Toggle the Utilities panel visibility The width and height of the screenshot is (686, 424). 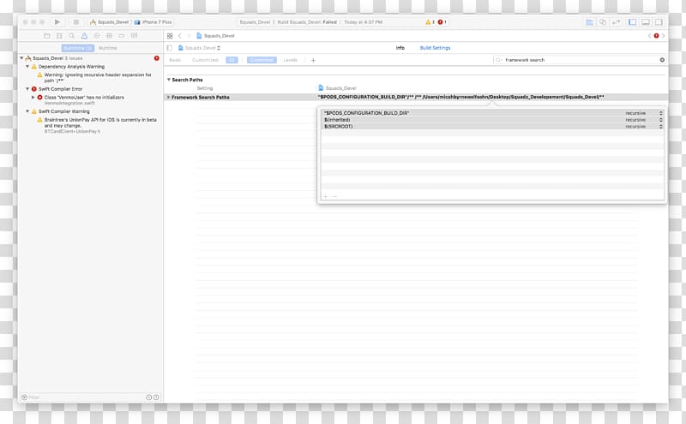point(659,22)
